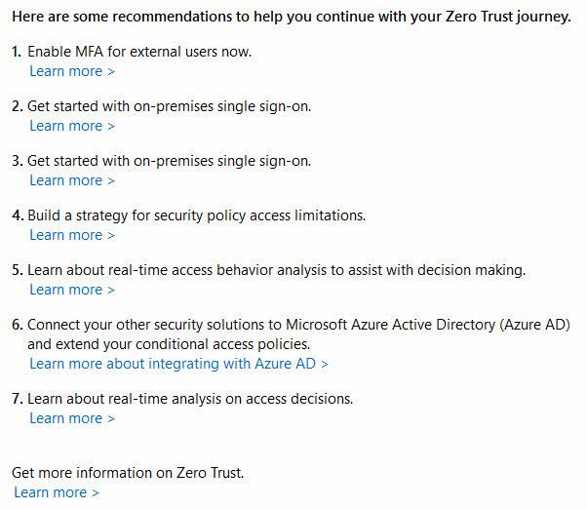The width and height of the screenshot is (587, 509).
Task: Open Learn more under access behavior analysis item
Action: 72,290
